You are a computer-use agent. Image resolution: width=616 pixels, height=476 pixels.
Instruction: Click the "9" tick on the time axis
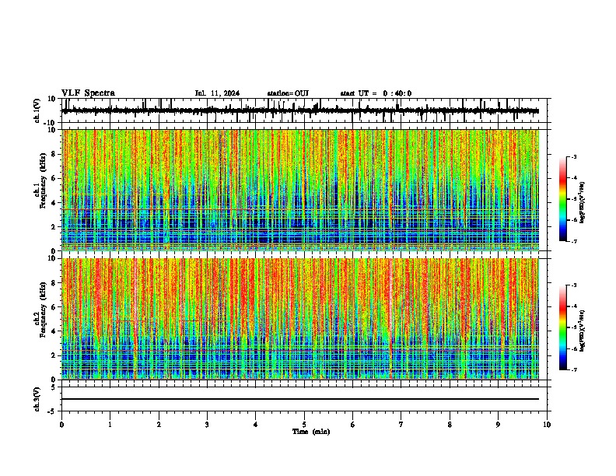498,425
